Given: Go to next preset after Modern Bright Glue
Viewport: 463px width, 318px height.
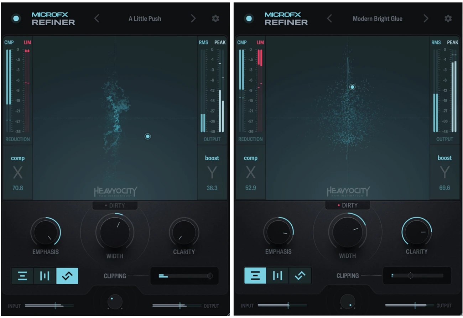Looking at the screenshot, I should click(x=426, y=19).
